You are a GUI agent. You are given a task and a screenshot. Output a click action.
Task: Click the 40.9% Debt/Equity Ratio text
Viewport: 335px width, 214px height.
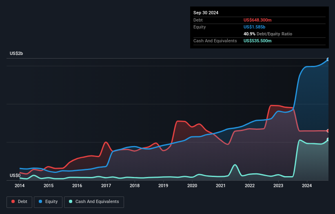click(x=268, y=34)
